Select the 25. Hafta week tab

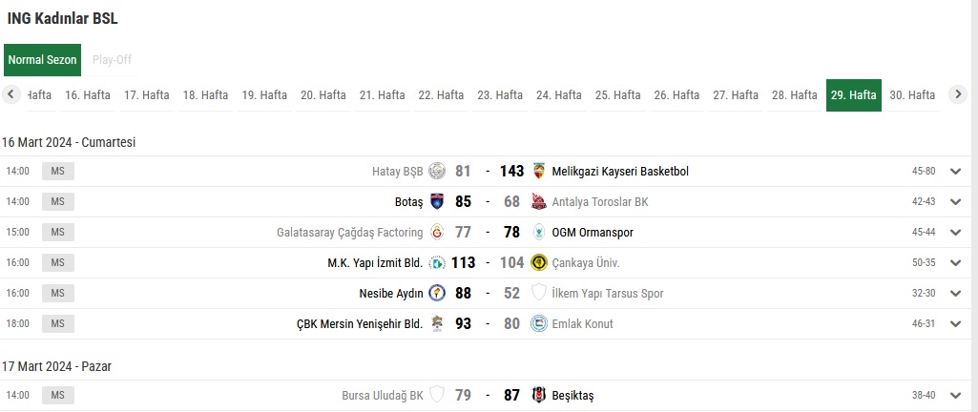[x=617, y=95]
